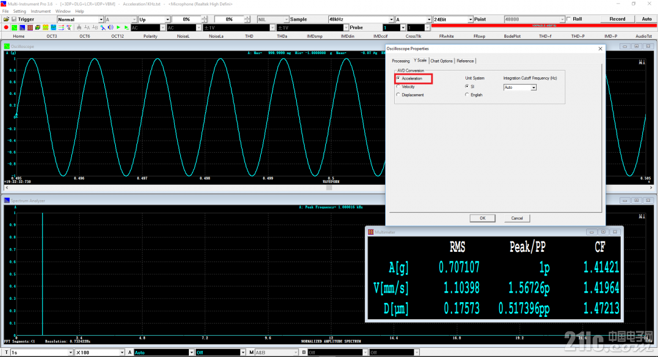Click the Auto button in top toolbar
The height and width of the screenshot is (357, 658).
(646, 19)
